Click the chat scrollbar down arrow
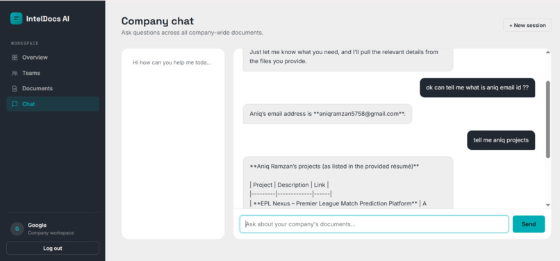 [548, 205]
